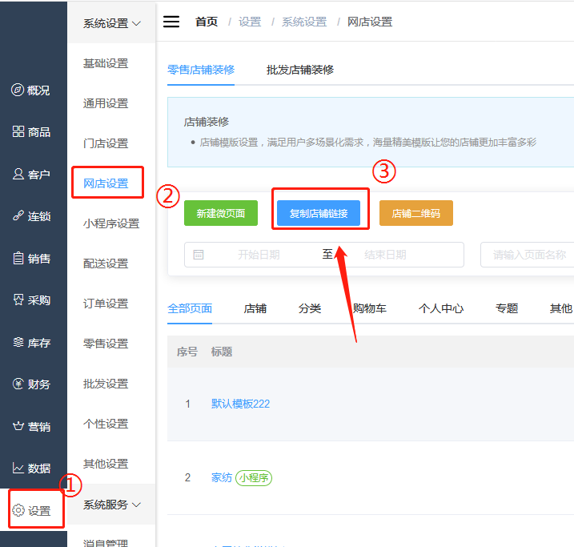Open the 库存 inventory section
The height and width of the screenshot is (547, 574).
pyautogui.click(x=30, y=343)
